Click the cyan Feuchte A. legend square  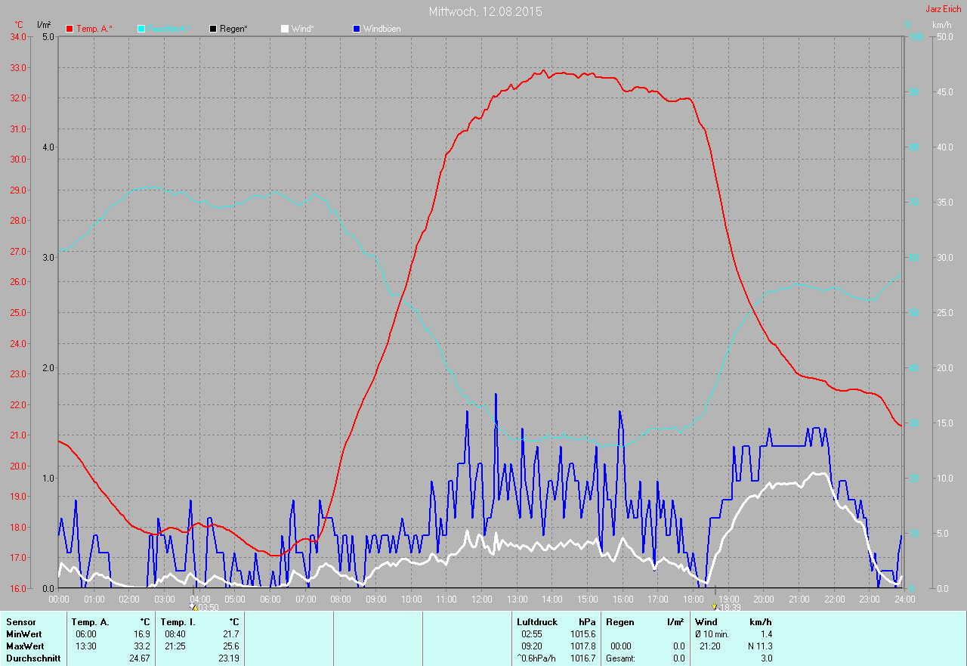(x=141, y=29)
